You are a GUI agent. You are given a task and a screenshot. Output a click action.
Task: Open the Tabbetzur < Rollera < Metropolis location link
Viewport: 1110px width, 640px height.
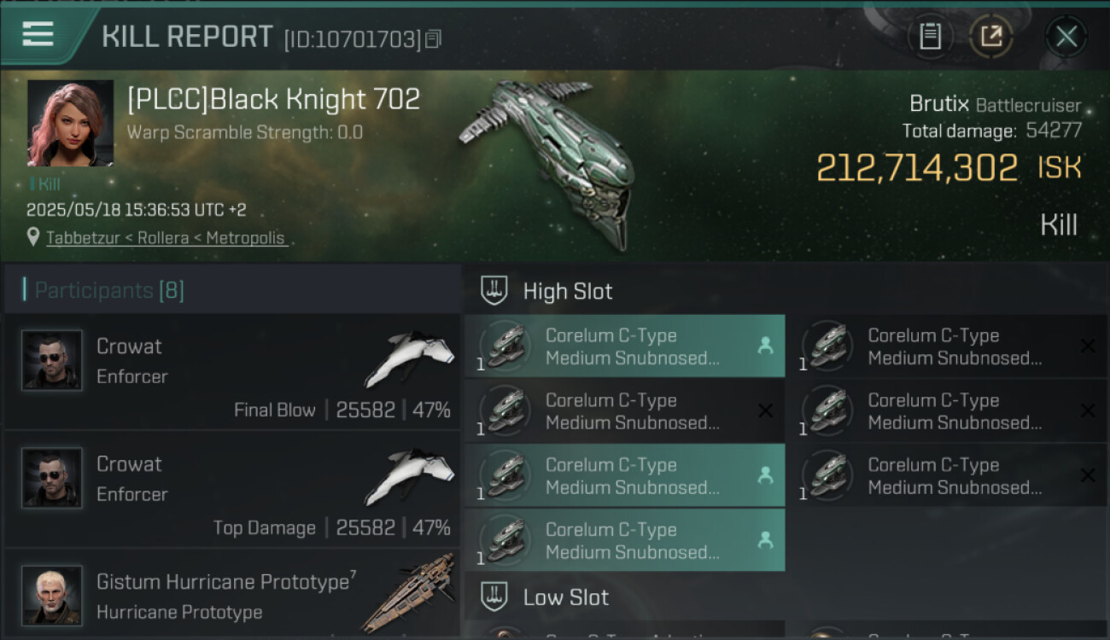pos(166,238)
